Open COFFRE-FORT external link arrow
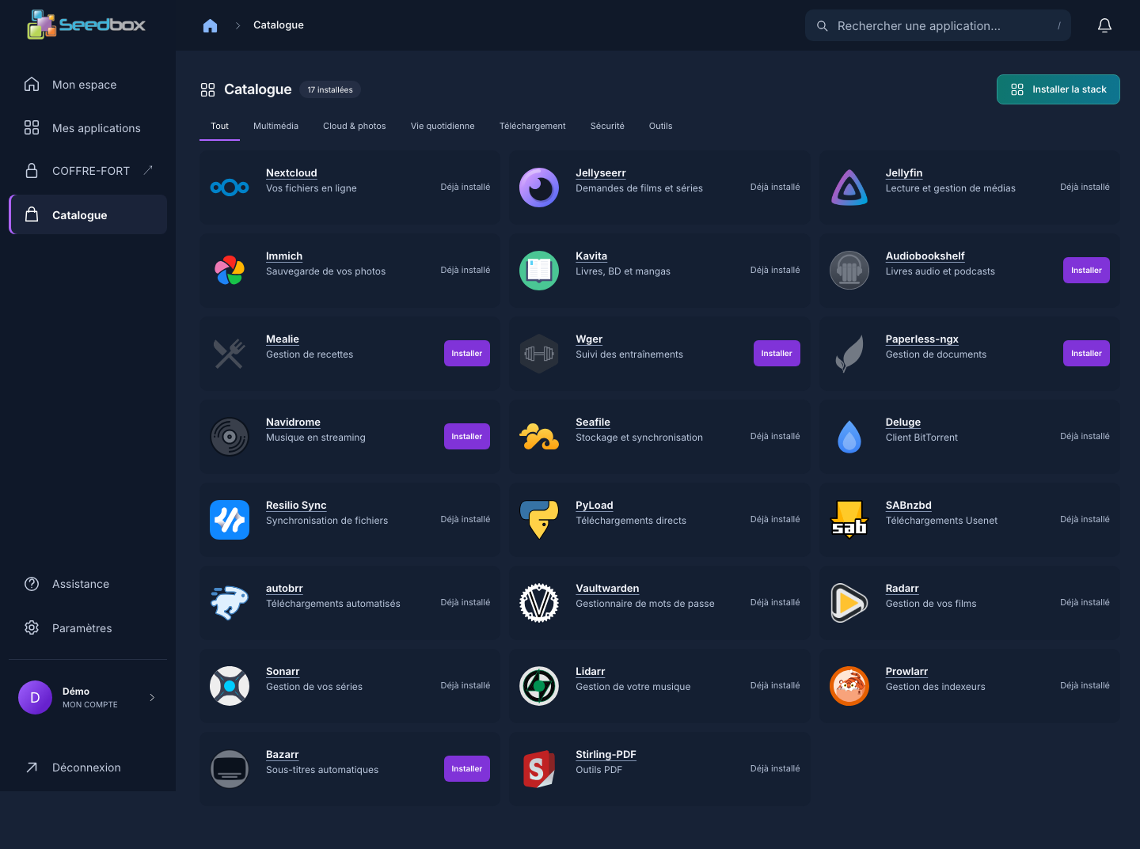 [x=148, y=170]
